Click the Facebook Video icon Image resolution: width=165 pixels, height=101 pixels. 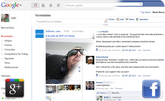tap(127, 19)
